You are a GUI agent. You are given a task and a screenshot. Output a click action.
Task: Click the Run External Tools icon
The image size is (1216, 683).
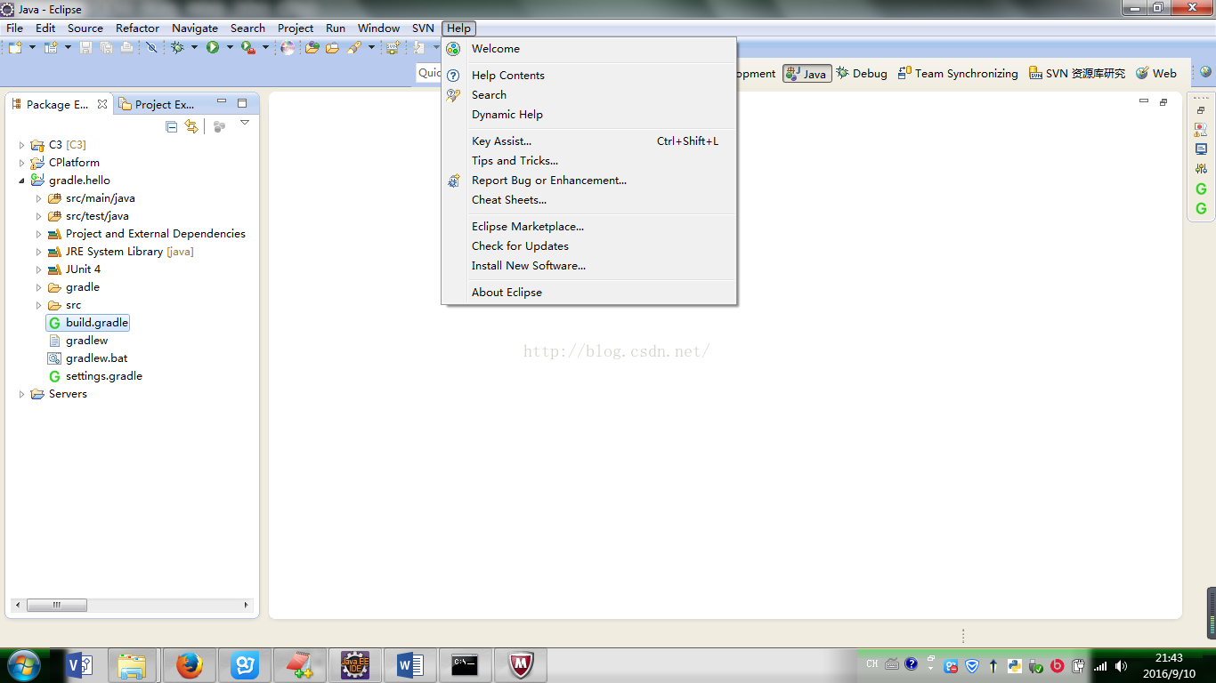click(248, 48)
